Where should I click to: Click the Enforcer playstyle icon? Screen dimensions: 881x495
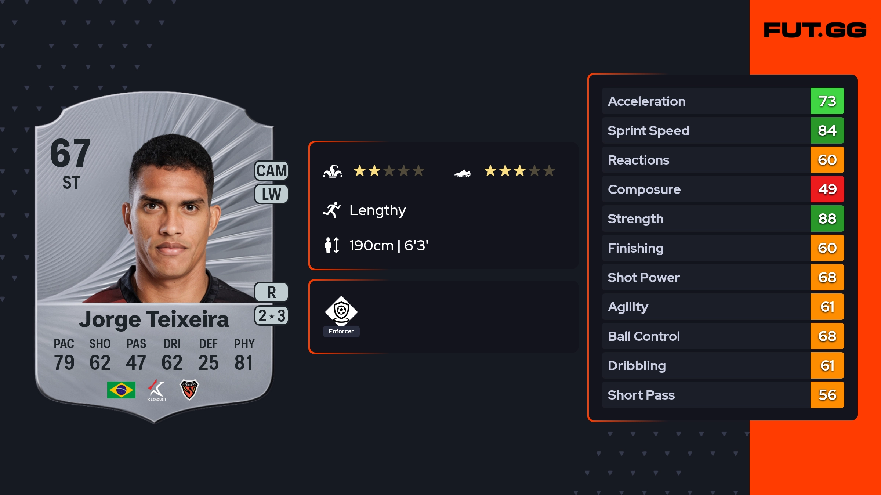point(341,311)
